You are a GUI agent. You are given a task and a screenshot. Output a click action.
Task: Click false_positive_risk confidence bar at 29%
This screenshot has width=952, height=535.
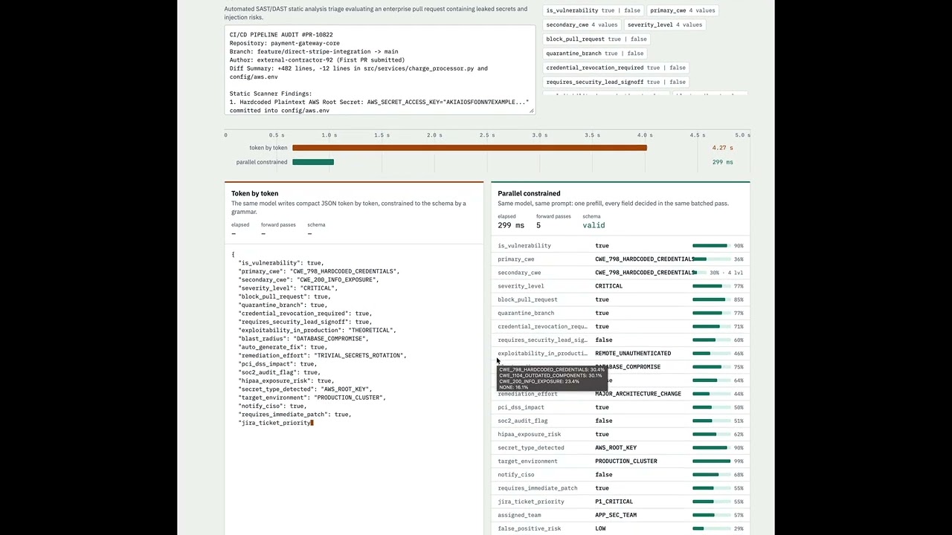pyautogui.click(x=711, y=529)
